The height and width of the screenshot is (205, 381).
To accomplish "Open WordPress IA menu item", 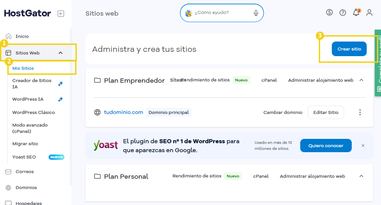I will [28, 99].
